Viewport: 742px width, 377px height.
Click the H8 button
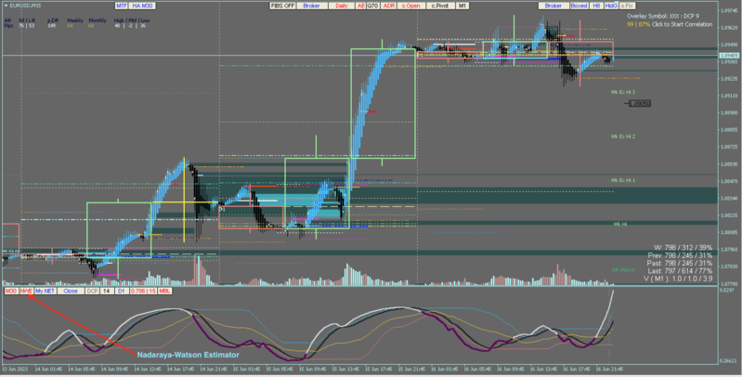[x=596, y=6]
